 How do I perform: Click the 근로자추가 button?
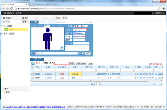pos(81,63)
